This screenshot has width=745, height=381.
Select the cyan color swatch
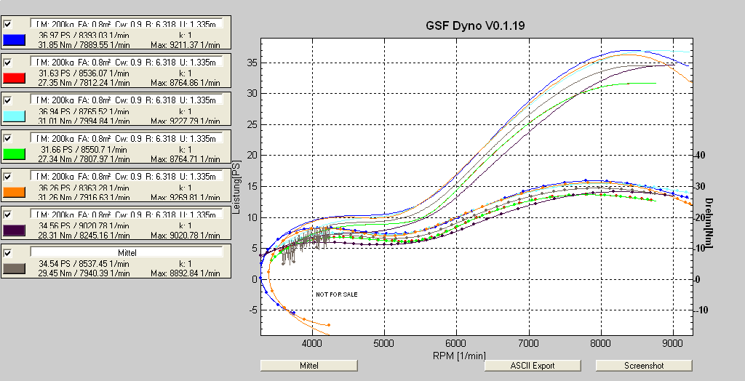tap(15, 116)
